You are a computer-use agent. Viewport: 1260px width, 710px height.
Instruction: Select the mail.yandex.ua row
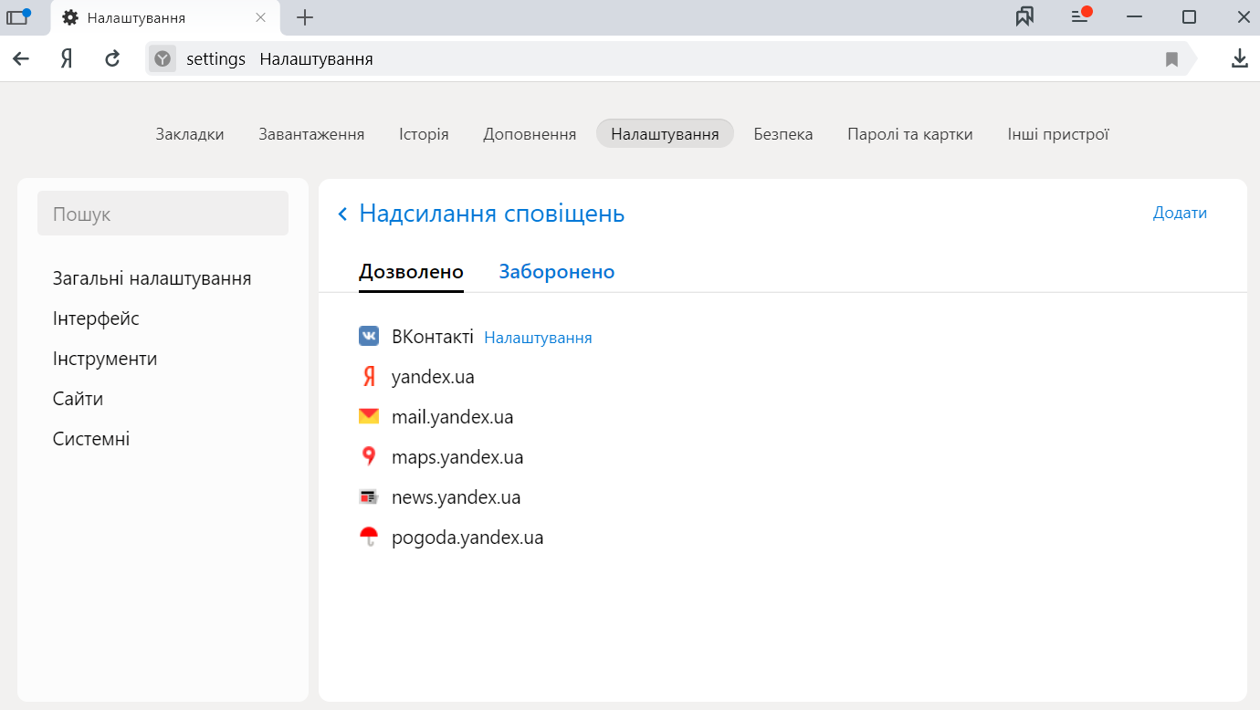coord(453,417)
